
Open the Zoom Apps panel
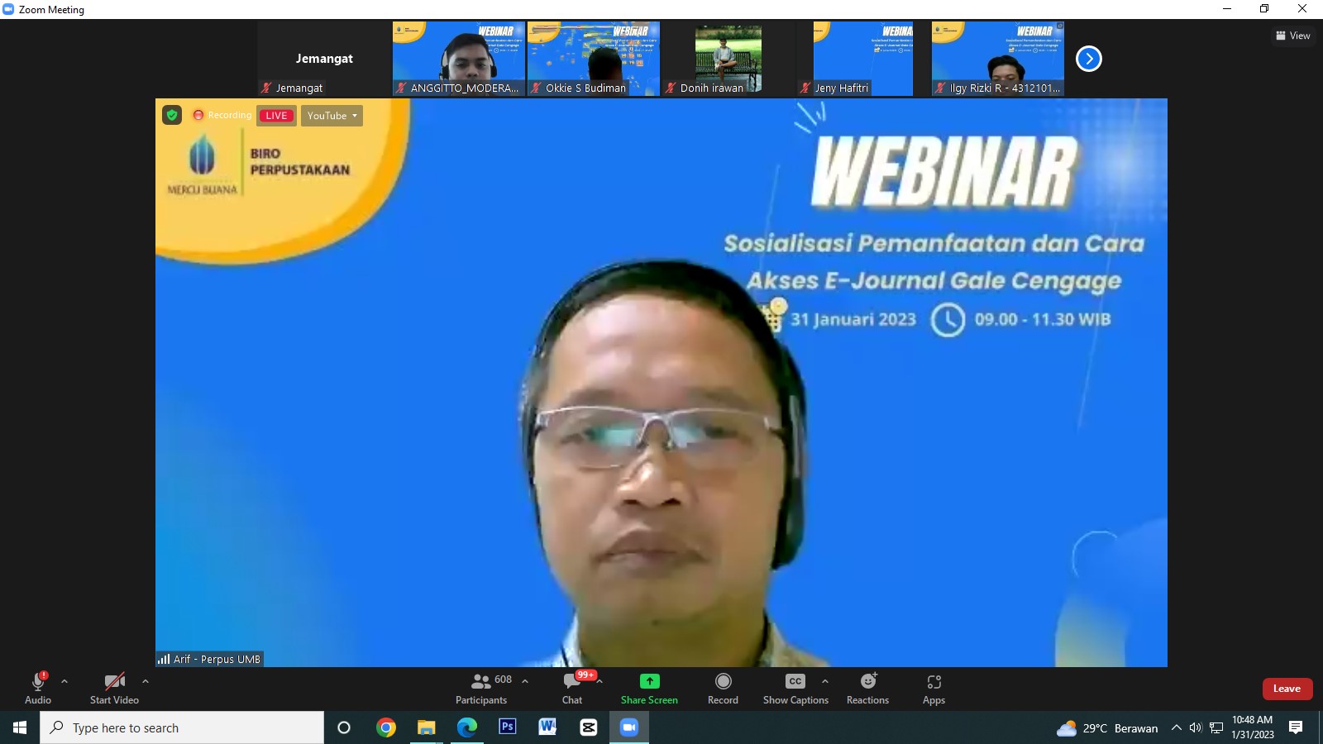click(x=934, y=688)
